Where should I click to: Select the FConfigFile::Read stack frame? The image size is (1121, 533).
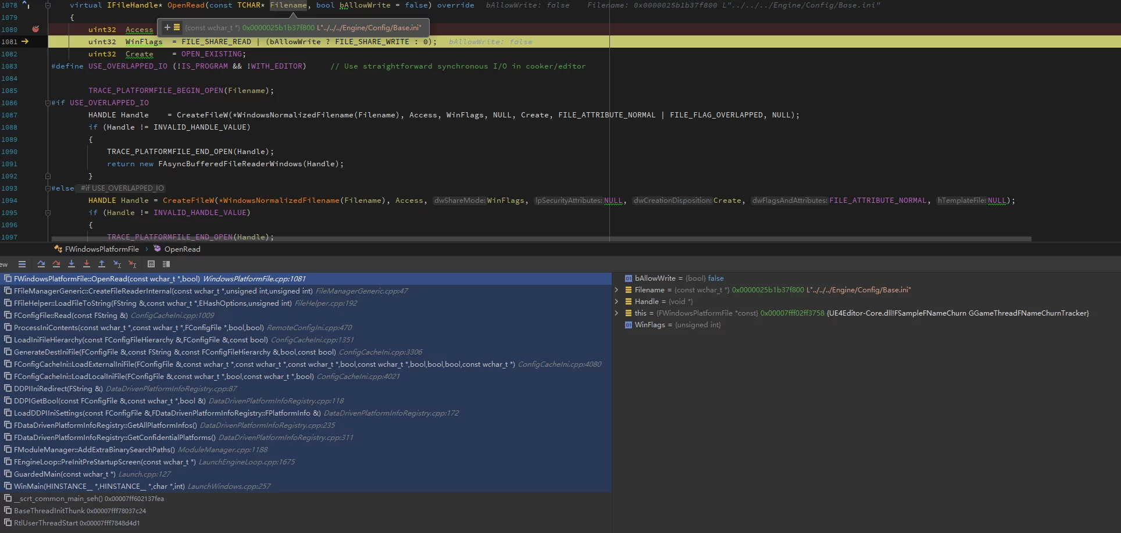[70, 316]
